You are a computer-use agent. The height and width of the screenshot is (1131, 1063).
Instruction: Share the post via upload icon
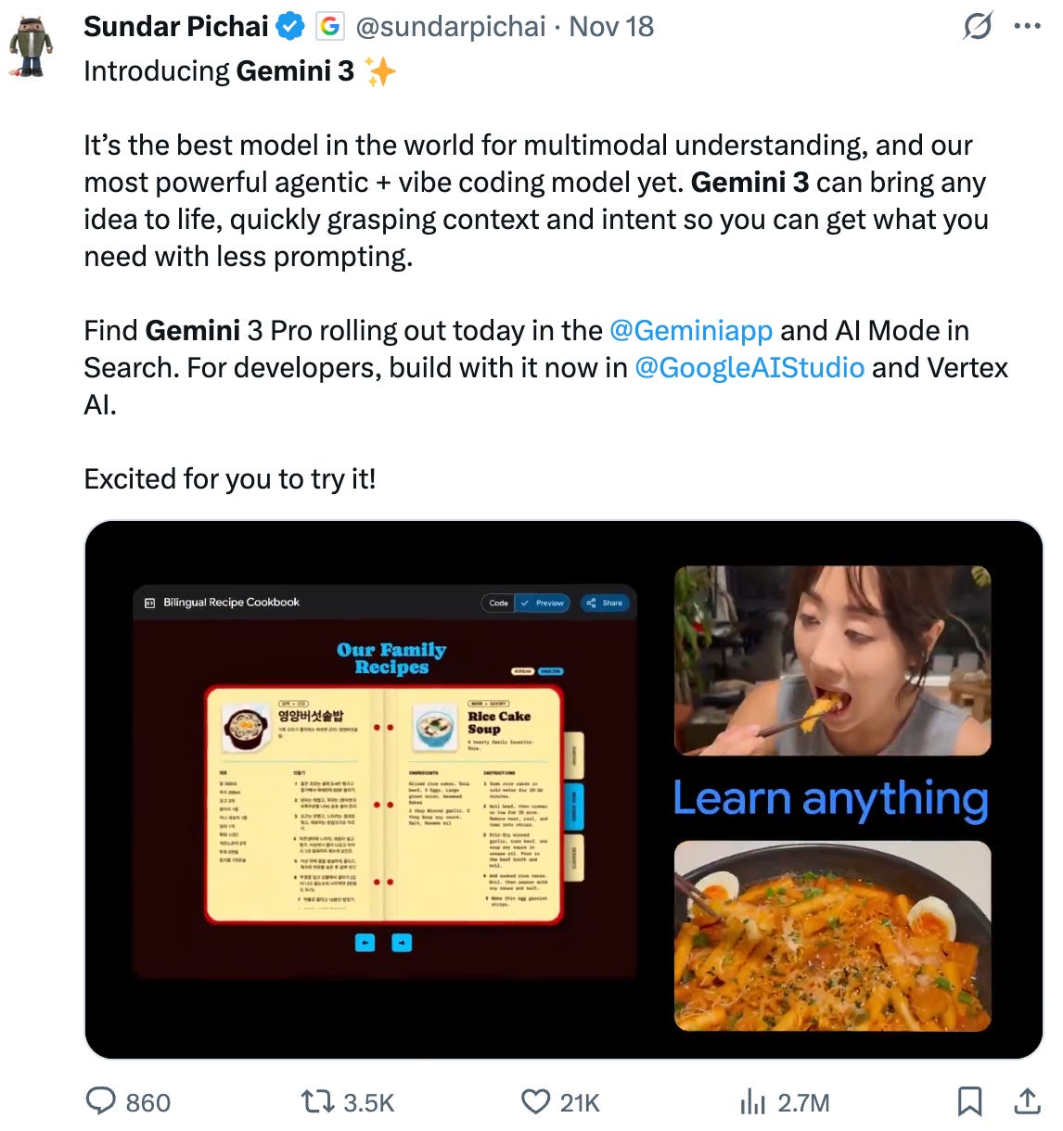(1027, 1100)
